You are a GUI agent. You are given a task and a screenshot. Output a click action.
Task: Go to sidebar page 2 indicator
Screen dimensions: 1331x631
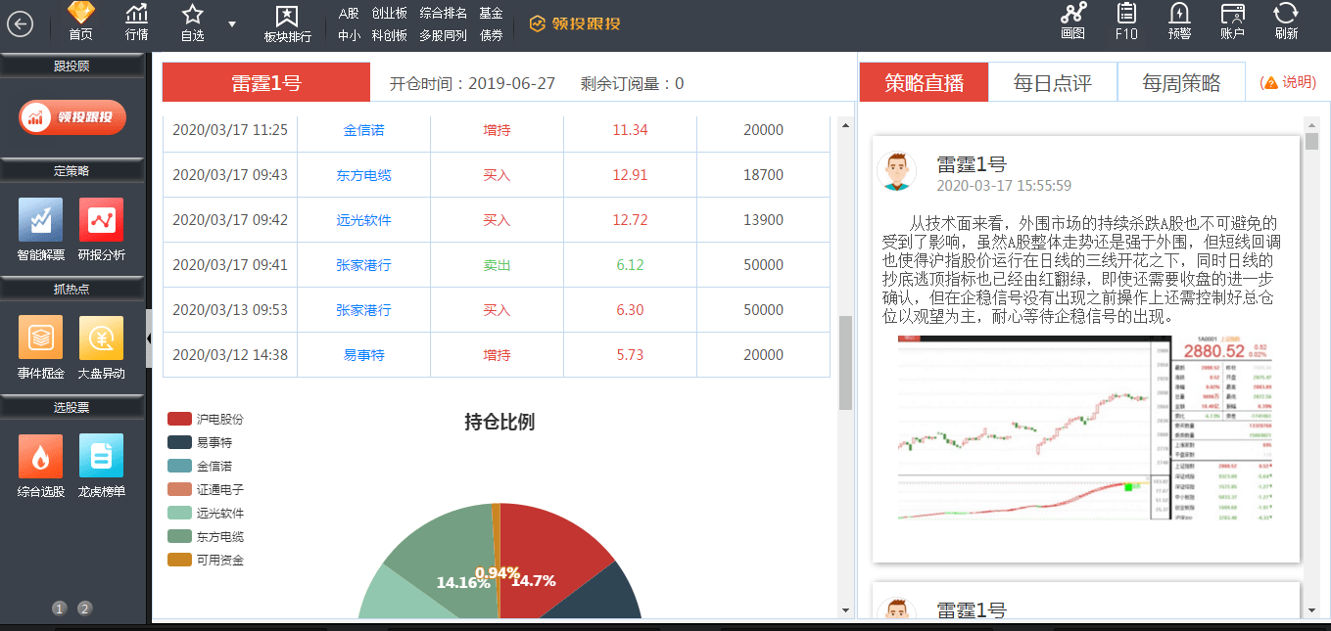point(85,608)
